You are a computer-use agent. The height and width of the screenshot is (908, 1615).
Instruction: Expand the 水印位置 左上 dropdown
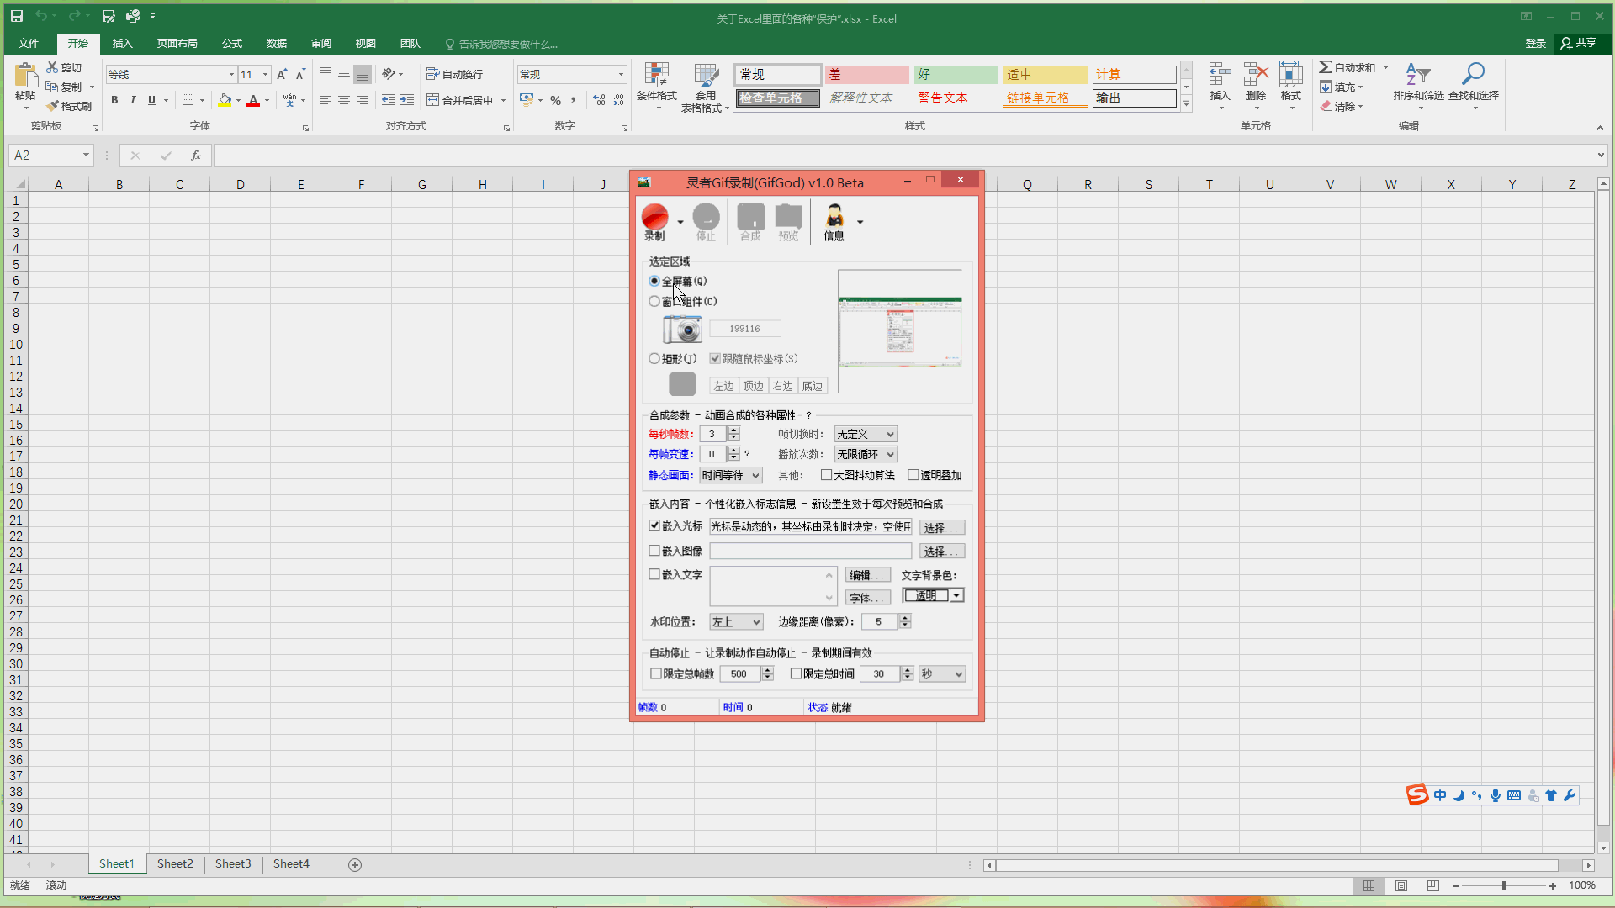click(737, 622)
